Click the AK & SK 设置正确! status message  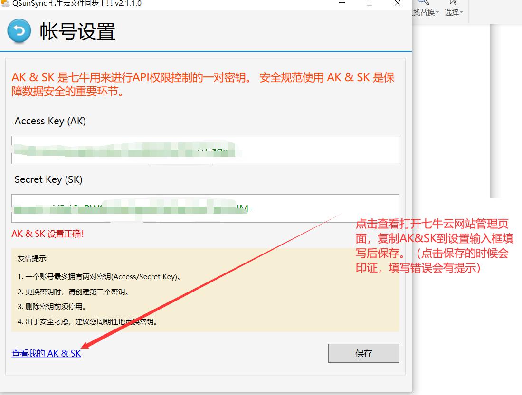[47, 234]
